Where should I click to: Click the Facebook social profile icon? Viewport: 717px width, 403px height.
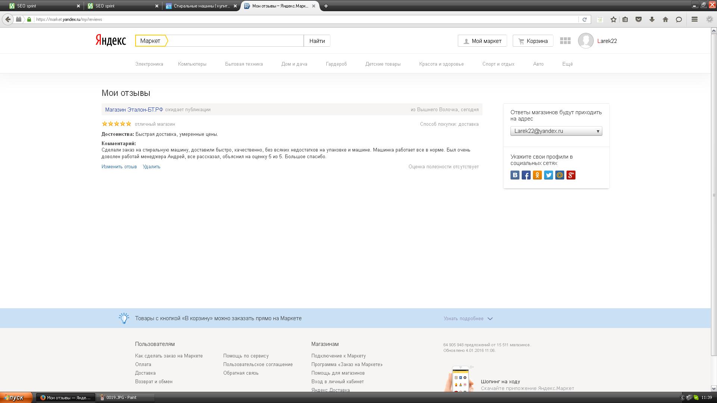tap(526, 175)
